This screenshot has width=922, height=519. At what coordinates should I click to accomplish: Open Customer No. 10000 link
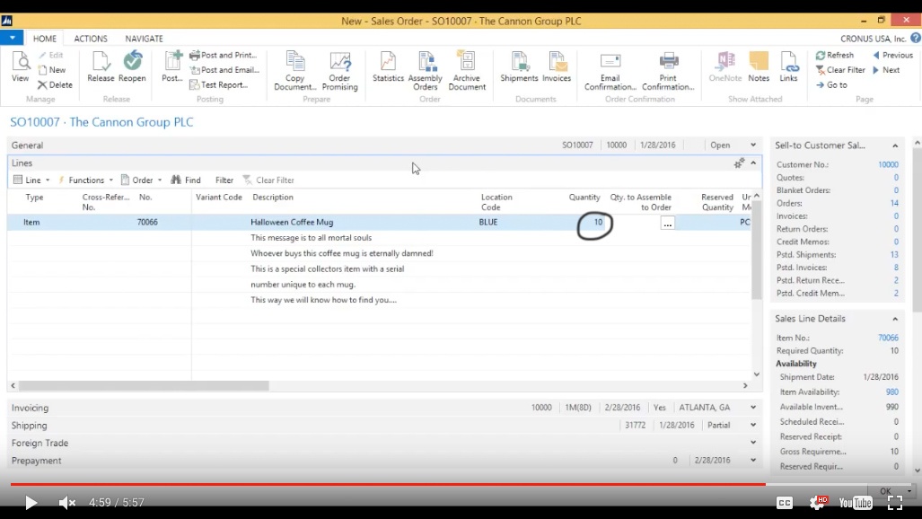tap(888, 164)
